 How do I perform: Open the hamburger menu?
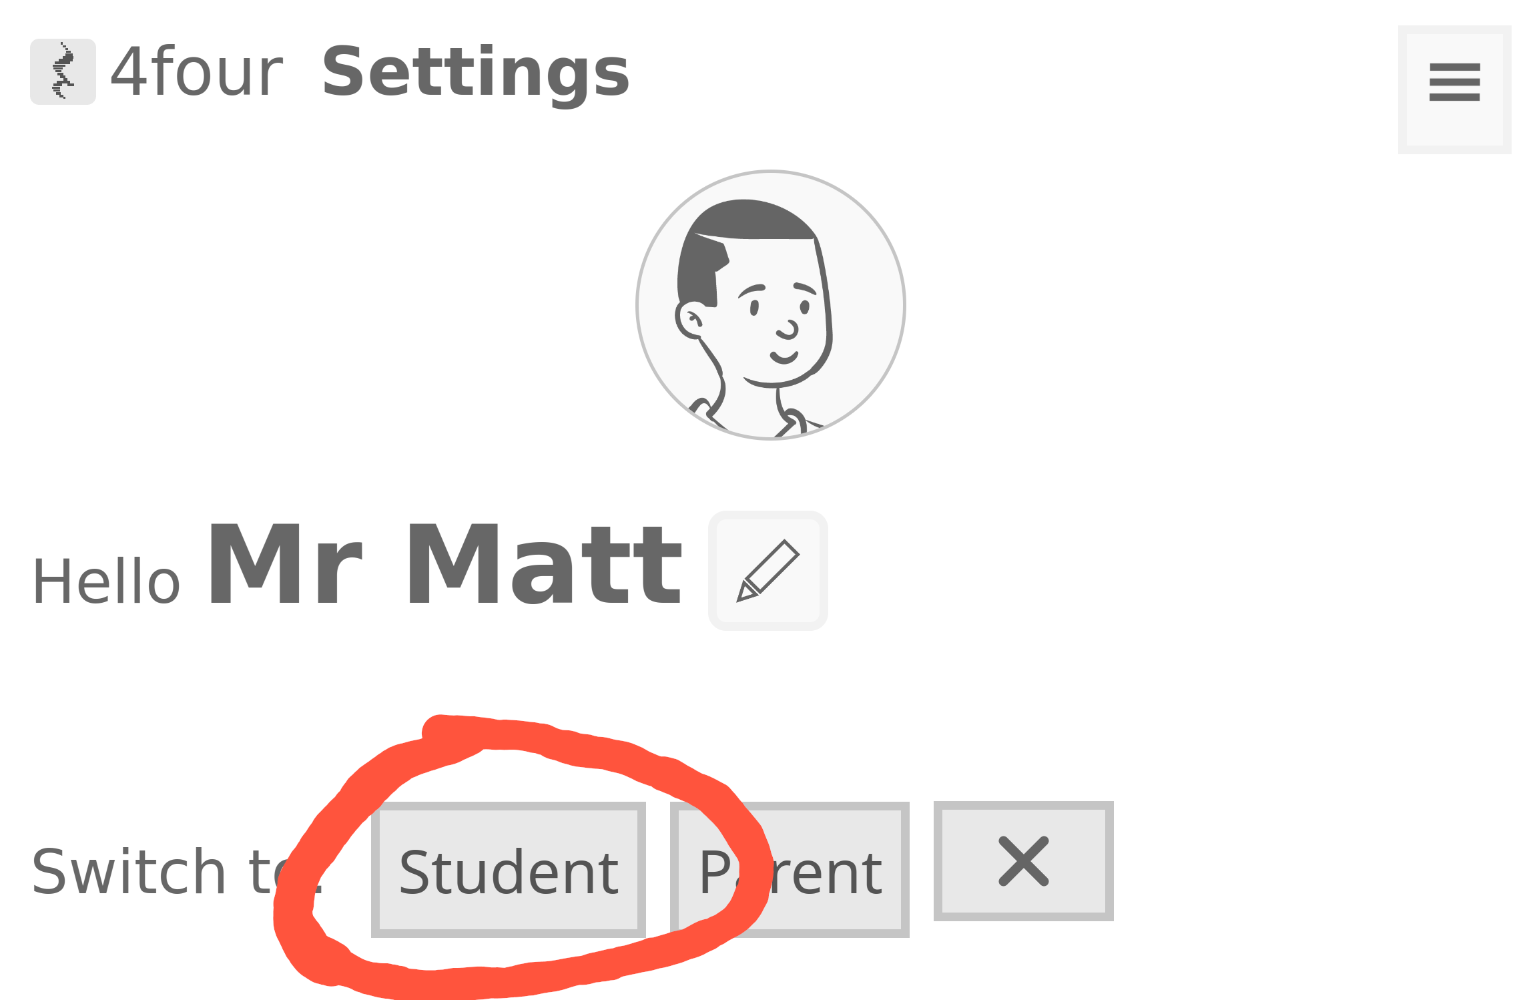(1454, 90)
